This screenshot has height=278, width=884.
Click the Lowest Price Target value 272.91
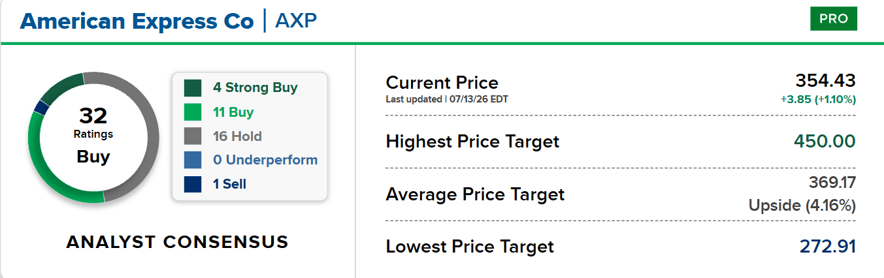[828, 247]
